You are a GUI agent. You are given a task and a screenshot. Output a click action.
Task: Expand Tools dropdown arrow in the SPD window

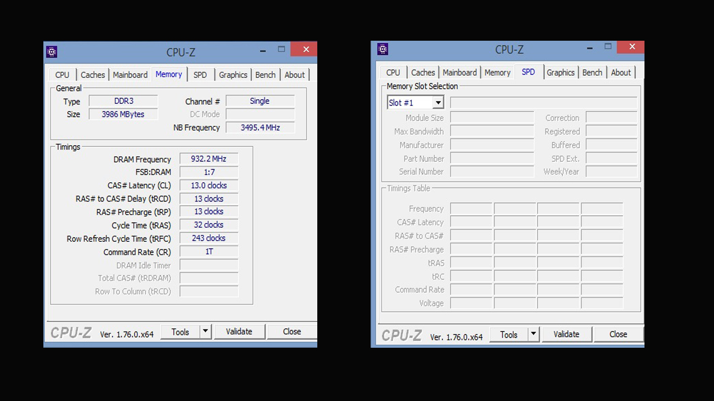pos(534,335)
